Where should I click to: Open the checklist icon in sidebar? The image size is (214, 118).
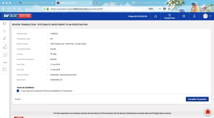click(x=5, y=55)
